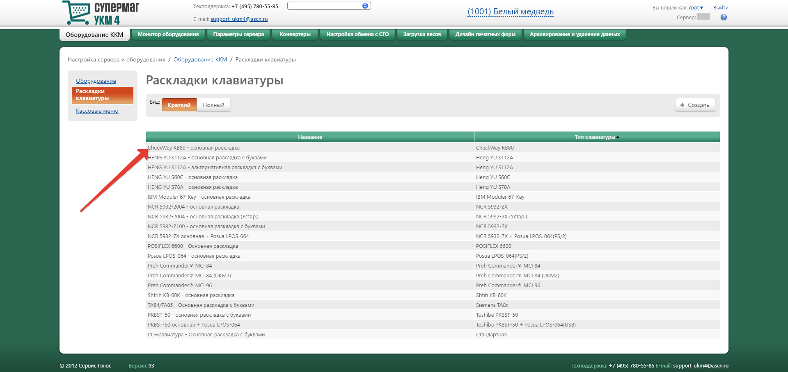Image resolution: width=788 pixels, height=372 pixels.
Task: Click IBM Modular 67-Key type cell
Action: coord(597,197)
